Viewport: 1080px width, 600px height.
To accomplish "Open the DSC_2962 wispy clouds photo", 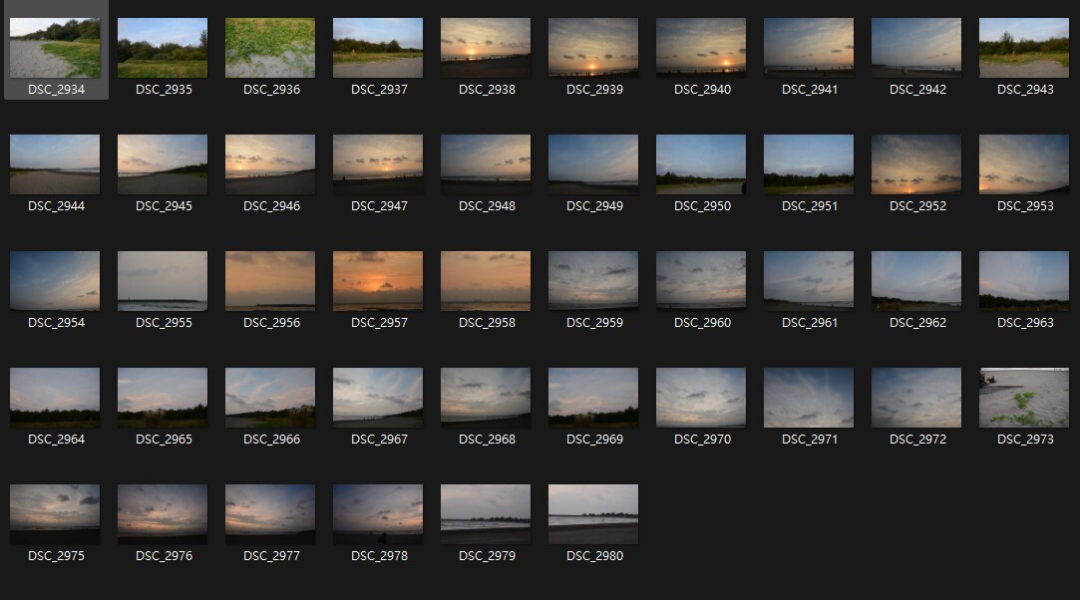I will click(x=916, y=280).
